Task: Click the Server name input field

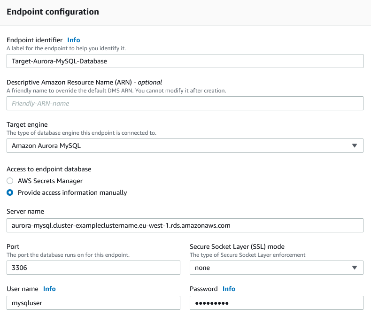Action: (x=185, y=225)
